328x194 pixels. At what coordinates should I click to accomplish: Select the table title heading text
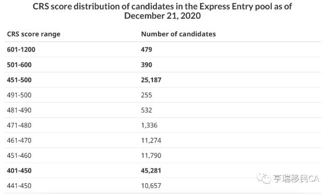click(162, 11)
